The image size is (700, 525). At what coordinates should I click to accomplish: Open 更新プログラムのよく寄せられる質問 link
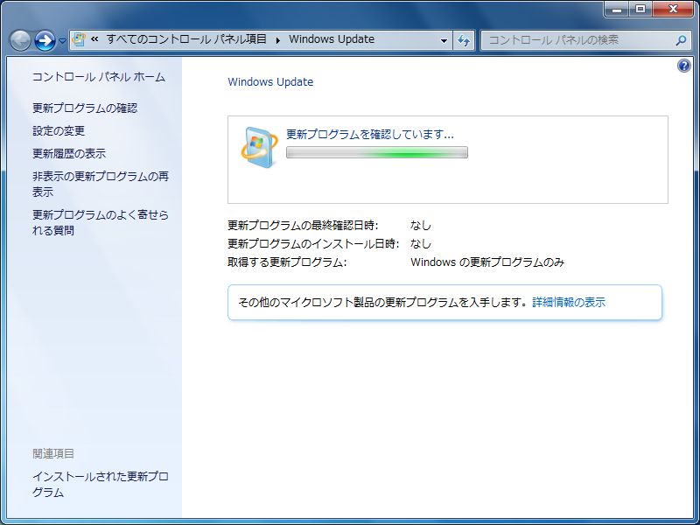coord(101,222)
